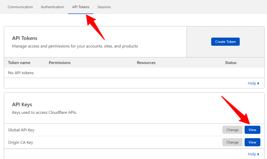
Task: Select the 'No API tokens' row text
Action: tap(21, 73)
